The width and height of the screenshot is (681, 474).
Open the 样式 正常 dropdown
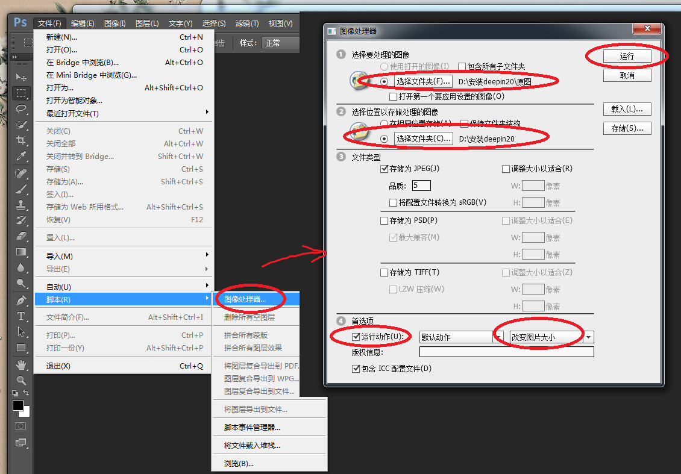click(x=282, y=43)
